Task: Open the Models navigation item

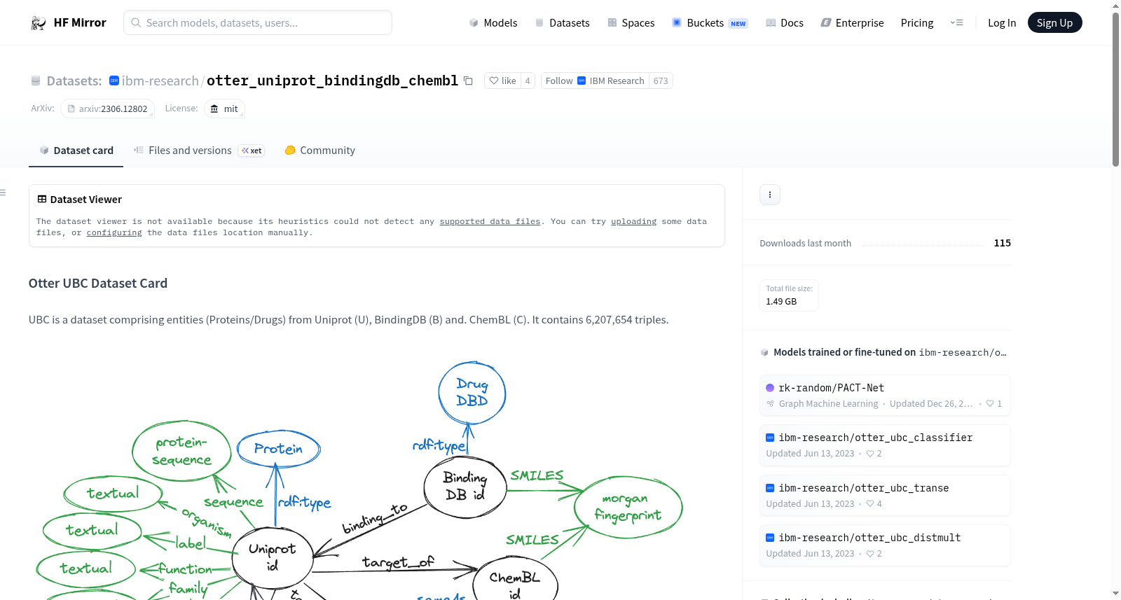Action: [x=493, y=22]
